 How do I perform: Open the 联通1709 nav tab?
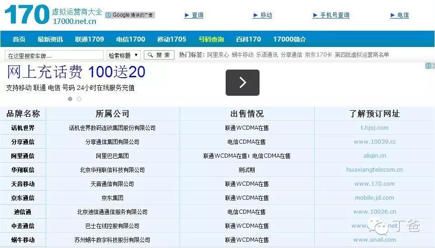90,39
